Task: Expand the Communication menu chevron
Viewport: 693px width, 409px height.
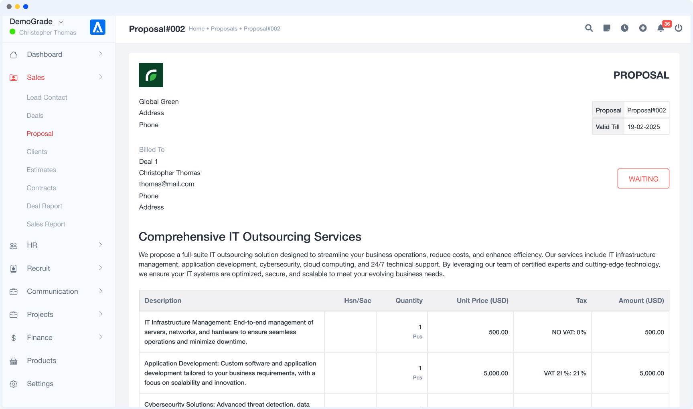Action: (x=100, y=291)
